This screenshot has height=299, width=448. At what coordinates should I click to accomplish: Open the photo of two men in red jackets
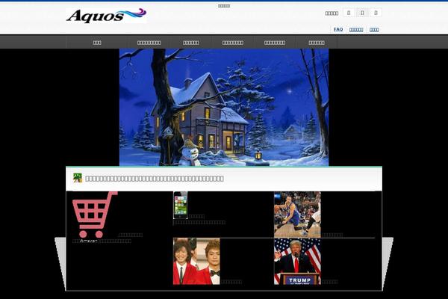click(x=196, y=261)
